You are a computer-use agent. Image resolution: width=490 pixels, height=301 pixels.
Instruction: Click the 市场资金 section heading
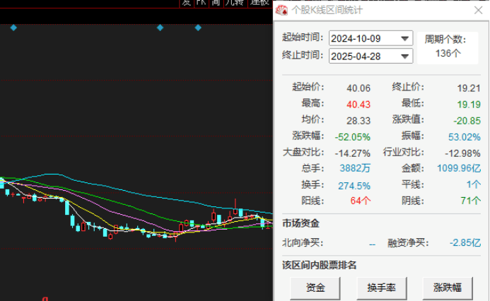pyautogui.click(x=301, y=223)
